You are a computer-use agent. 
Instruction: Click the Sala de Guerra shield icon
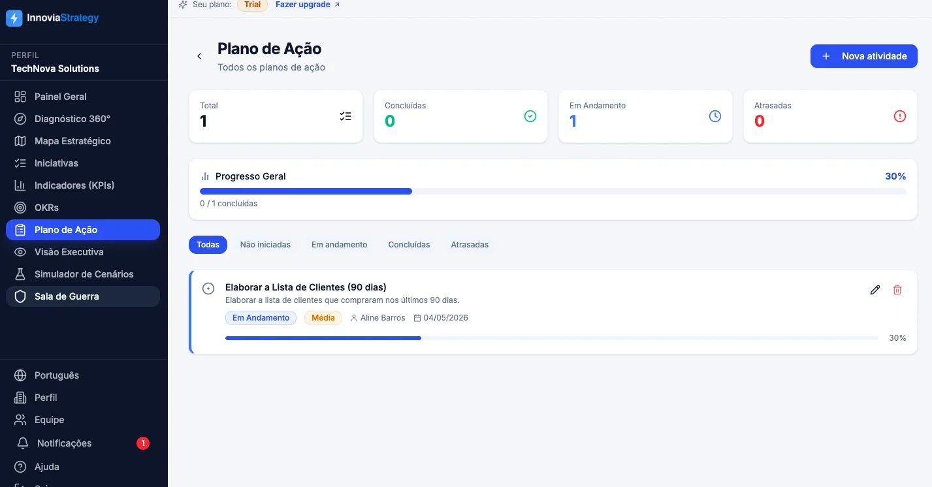[x=20, y=296]
